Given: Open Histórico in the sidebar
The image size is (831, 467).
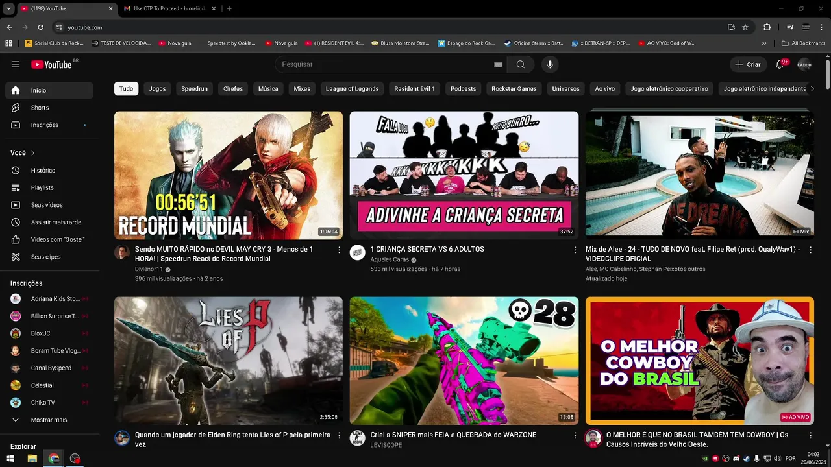Looking at the screenshot, I should pos(49,171).
